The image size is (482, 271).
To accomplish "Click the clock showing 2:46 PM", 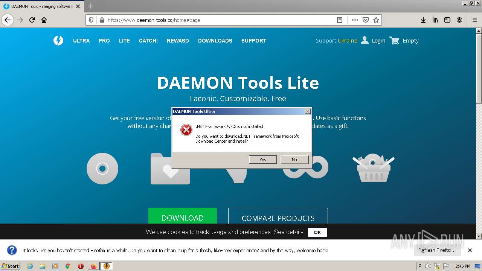I will coord(462,266).
